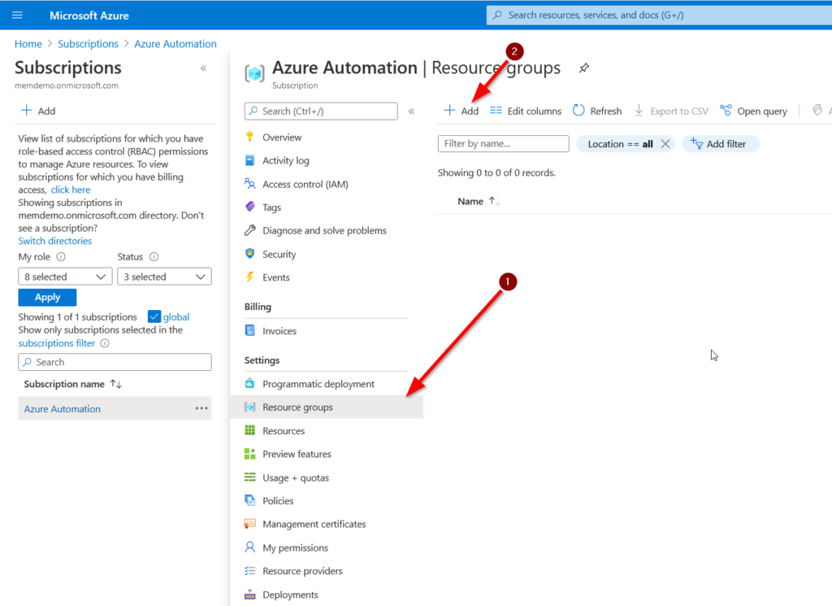Open the Status 3 selected dropdown
This screenshot has height=606, width=832.
[164, 277]
